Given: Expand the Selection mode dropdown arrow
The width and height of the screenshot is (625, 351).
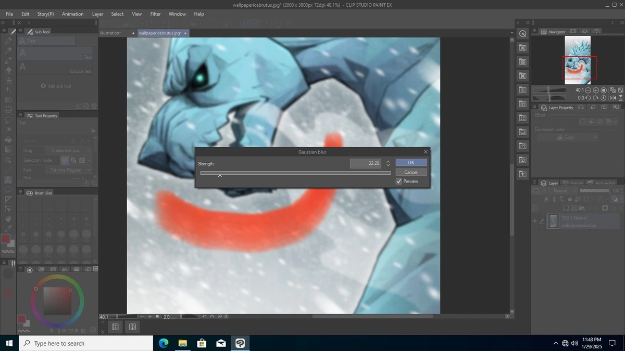Looking at the screenshot, I should click(89, 160).
